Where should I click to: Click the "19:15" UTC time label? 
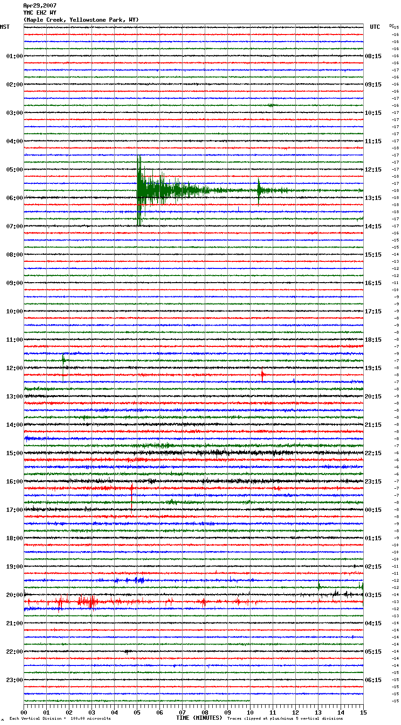click(373, 368)
